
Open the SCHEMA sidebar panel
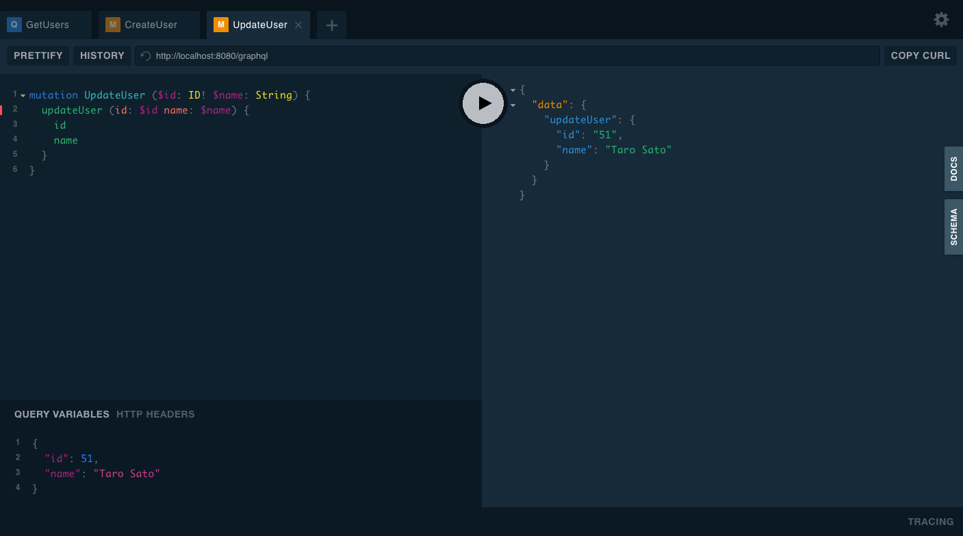pos(953,226)
